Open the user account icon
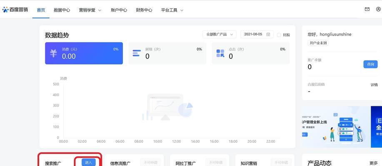 pyautogui.click(x=378, y=9)
